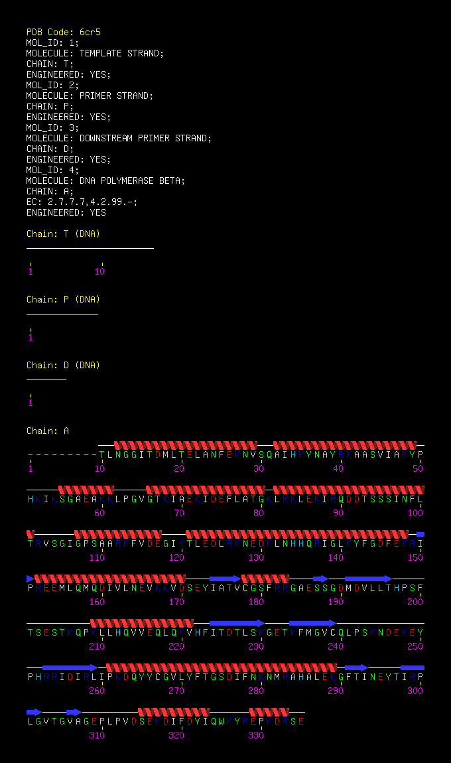
Task: Select the 'EC: 2.7.7.7,4.2.99.-;' line
Action: pos(82,202)
